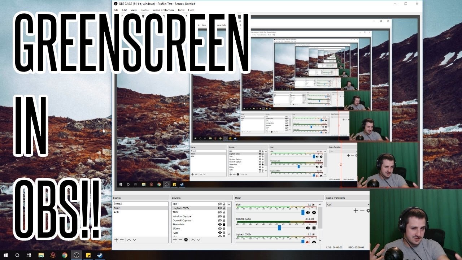Open settings gear for Blue mixer channel
Screen dimensions: 462x260
pos(314,213)
